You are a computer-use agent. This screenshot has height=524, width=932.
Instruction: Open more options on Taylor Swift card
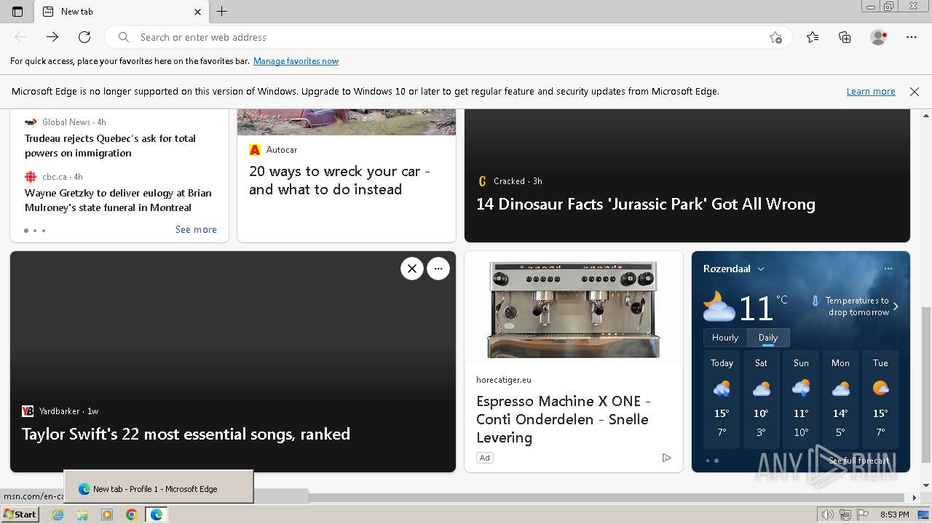pyautogui.click(x=438, y=269)
